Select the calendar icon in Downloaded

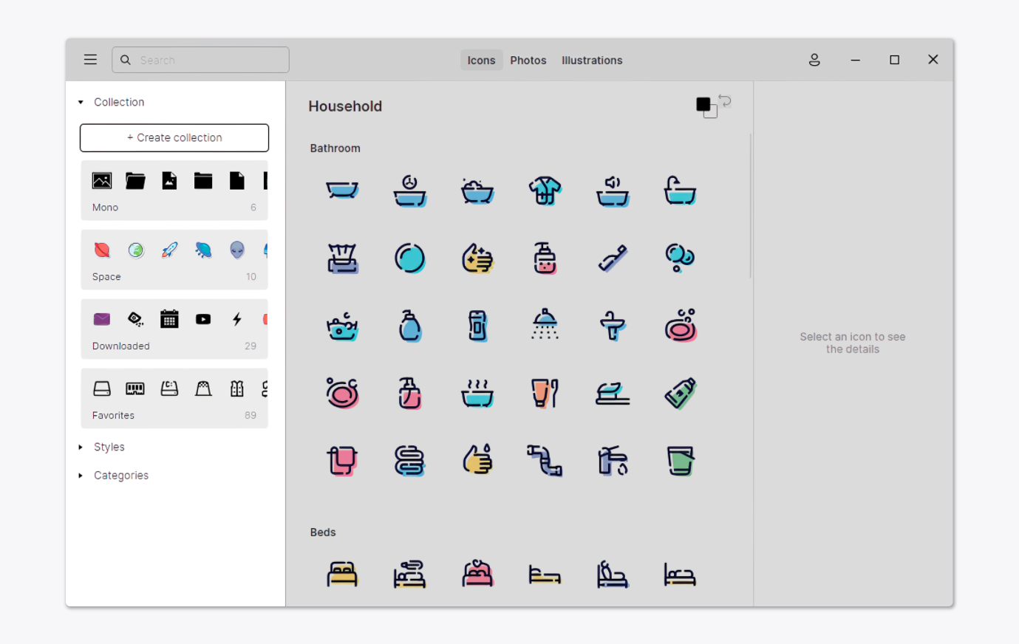[x=169, y=319]
